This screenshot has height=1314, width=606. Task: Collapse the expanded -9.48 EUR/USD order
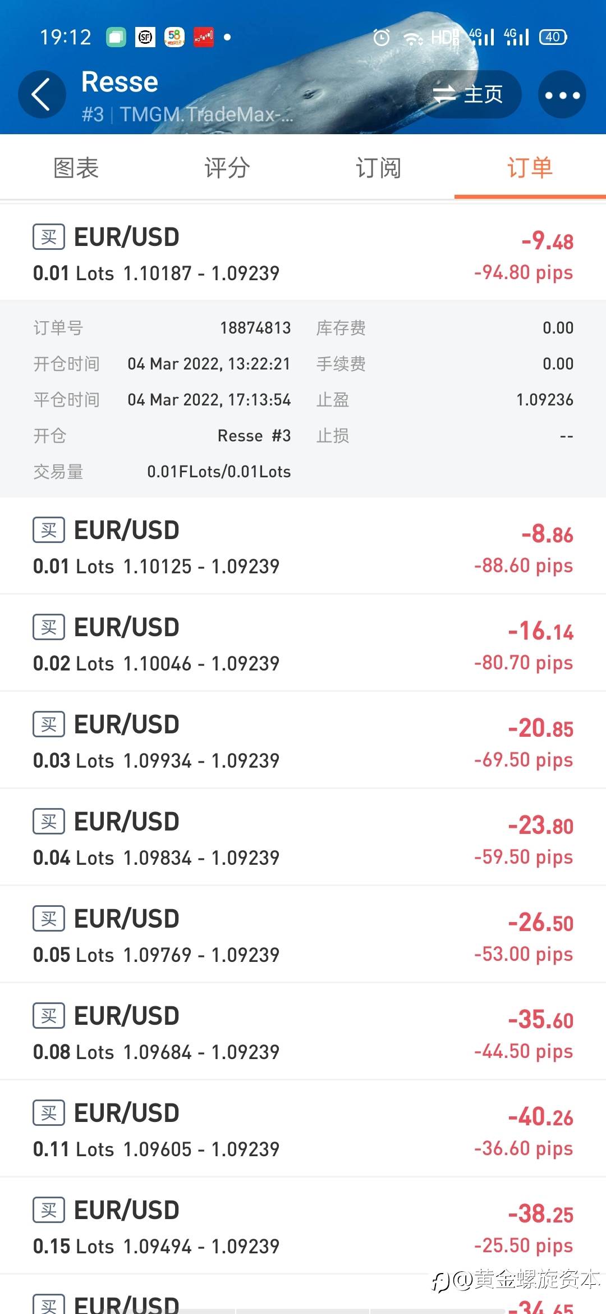(303, 252)
